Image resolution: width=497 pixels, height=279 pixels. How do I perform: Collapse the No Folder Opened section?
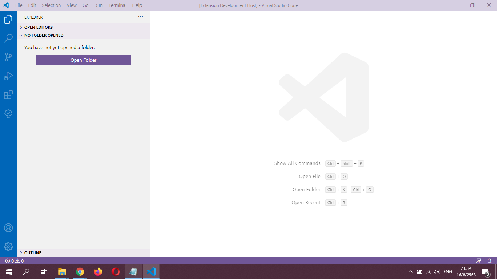(84, 35)
